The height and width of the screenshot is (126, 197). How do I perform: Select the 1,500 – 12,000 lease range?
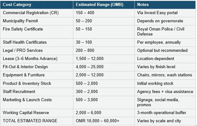click(90, 59)
